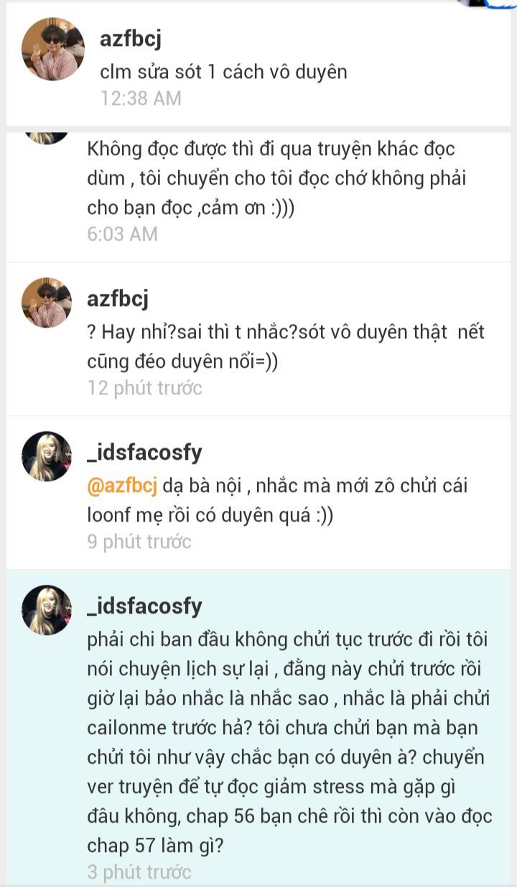Click the "3 phút trước" timestamp
The width and height of the screenshot is (517, 888).
(139, 872)
